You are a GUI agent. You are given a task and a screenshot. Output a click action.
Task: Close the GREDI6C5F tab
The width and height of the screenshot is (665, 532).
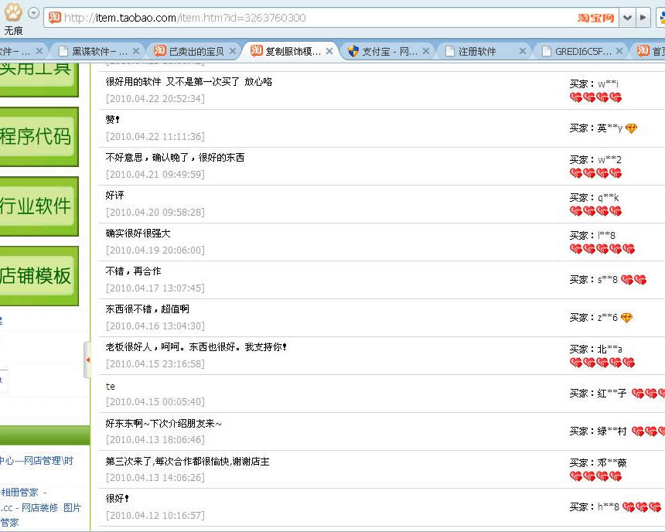[x=619, y=51]
